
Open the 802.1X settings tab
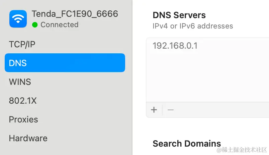click(22, 101)
